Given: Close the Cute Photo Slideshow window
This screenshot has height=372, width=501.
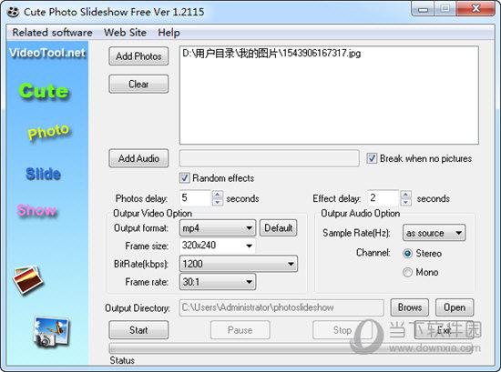Looking at the screenshot, I should click(475, 8).
